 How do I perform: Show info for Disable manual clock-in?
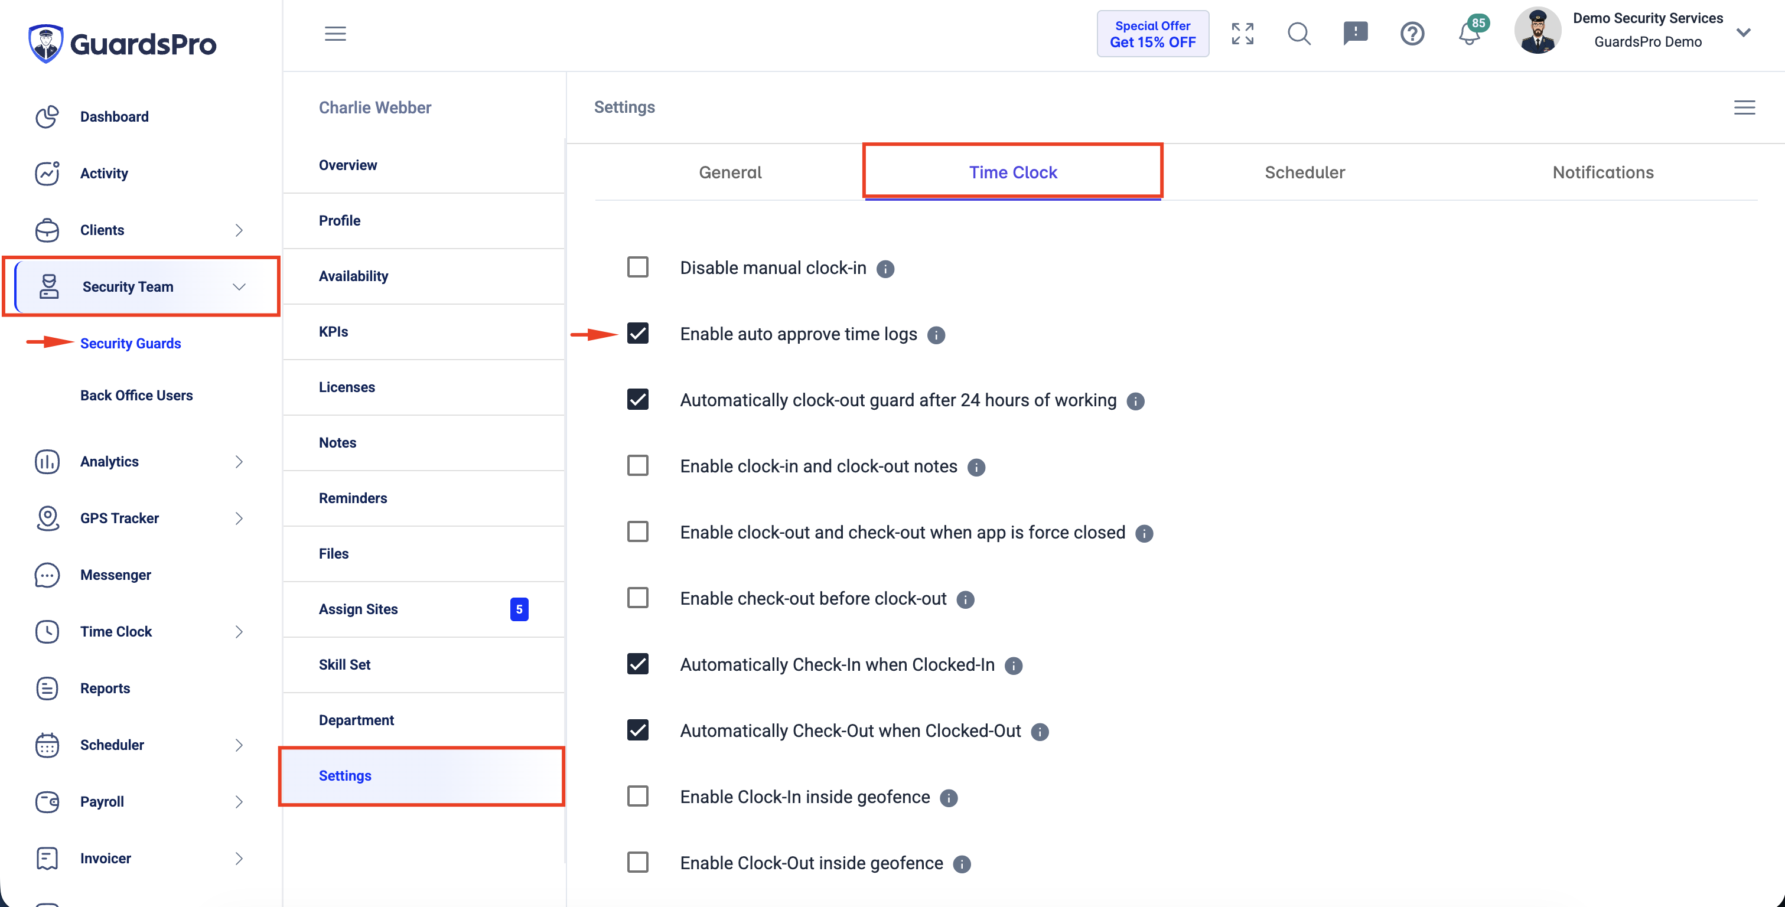pyautogui.click(x=885, y=269)
